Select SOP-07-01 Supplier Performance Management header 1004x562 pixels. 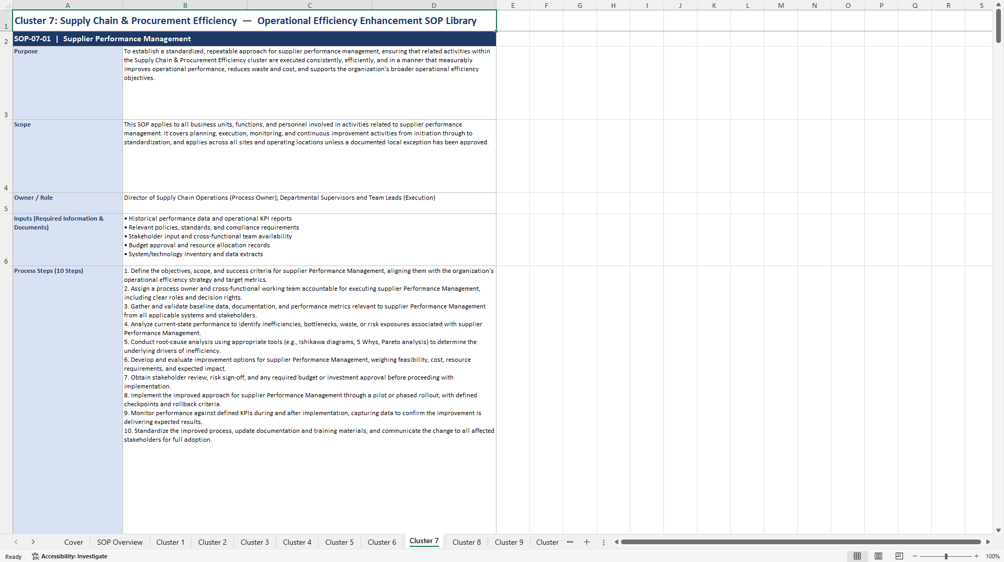tap(254, 39)
